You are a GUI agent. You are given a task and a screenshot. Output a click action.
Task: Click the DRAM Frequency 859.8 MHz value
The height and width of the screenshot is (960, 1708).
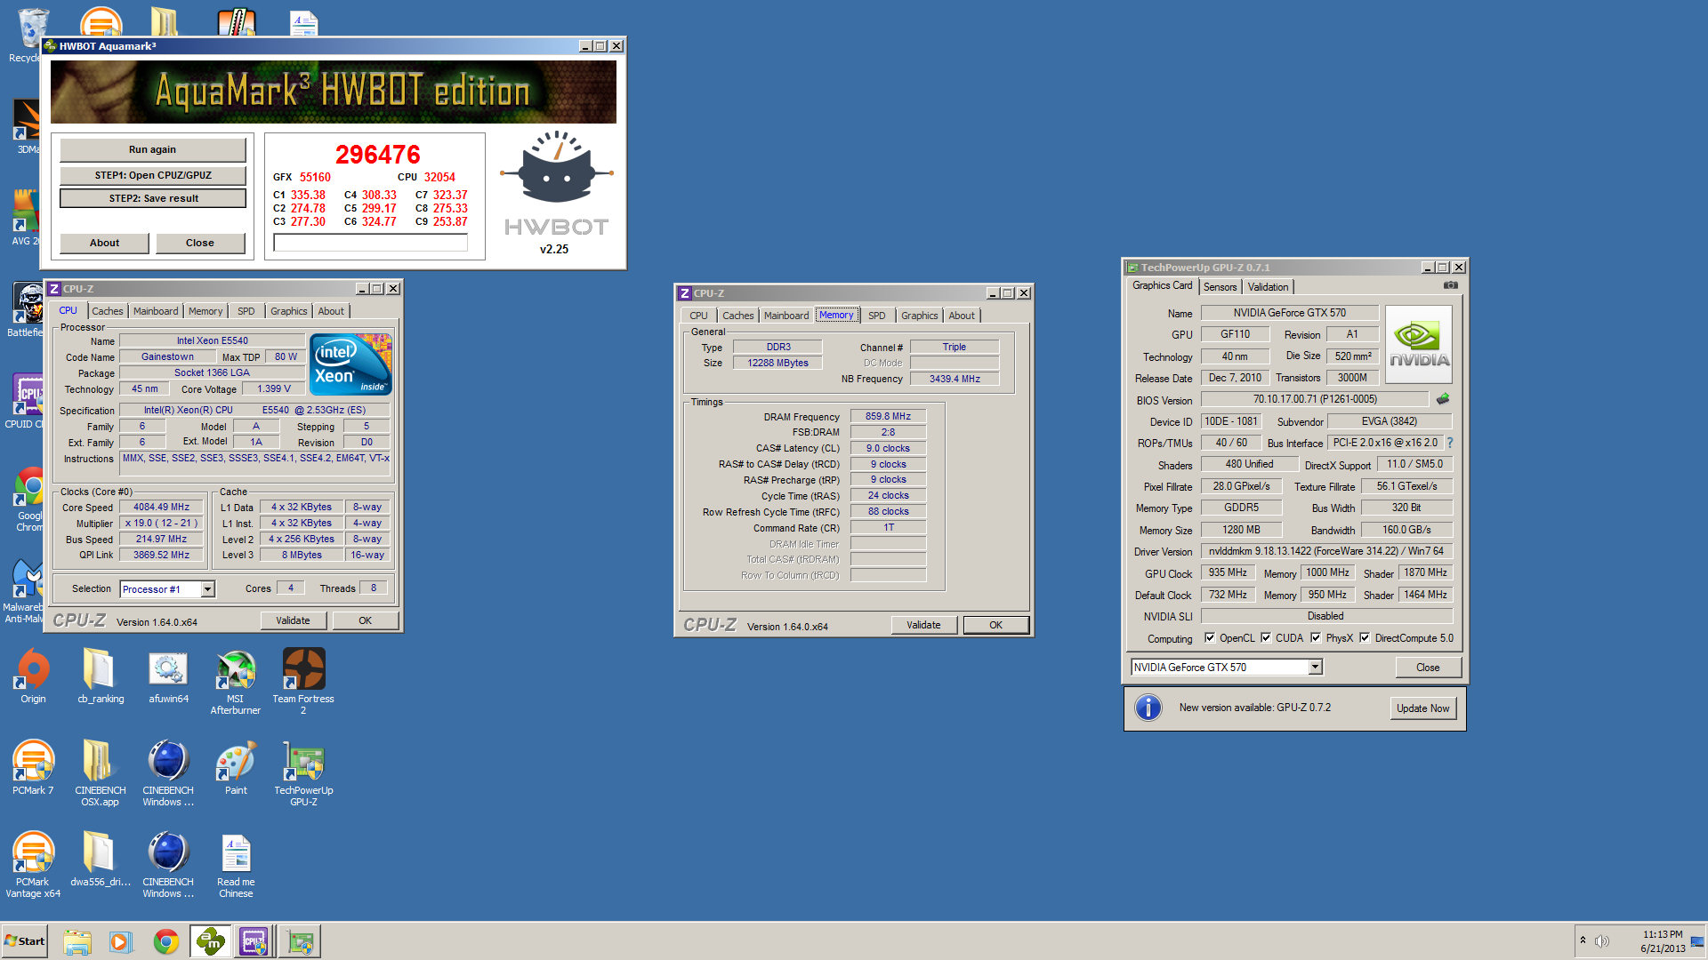888,416
